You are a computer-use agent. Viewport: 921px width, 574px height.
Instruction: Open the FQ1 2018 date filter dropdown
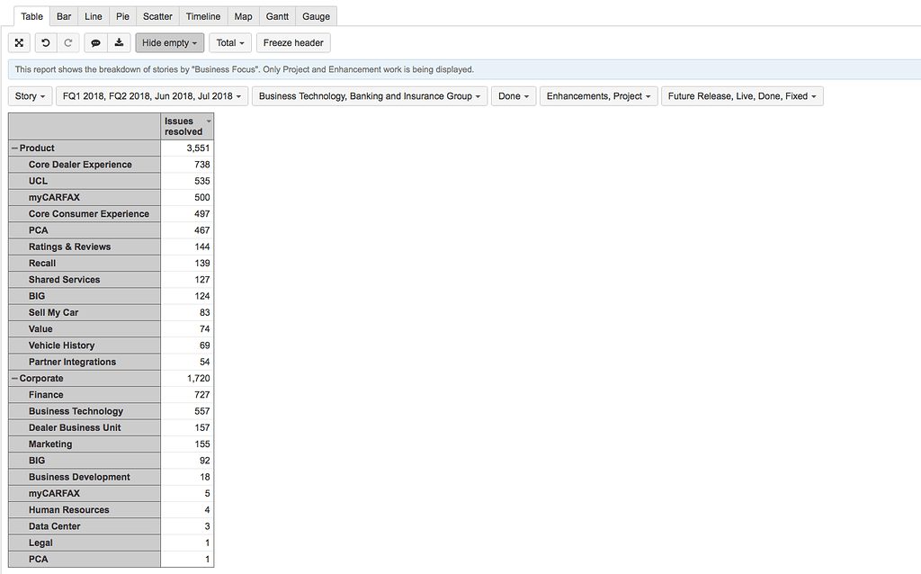(152, 95)
